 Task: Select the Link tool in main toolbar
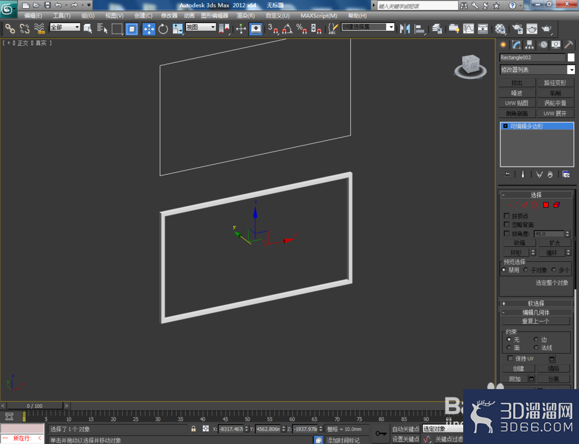coord(10,28)
